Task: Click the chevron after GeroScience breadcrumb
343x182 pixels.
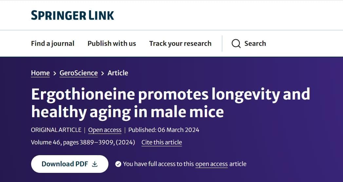Action: pos(103,73)
